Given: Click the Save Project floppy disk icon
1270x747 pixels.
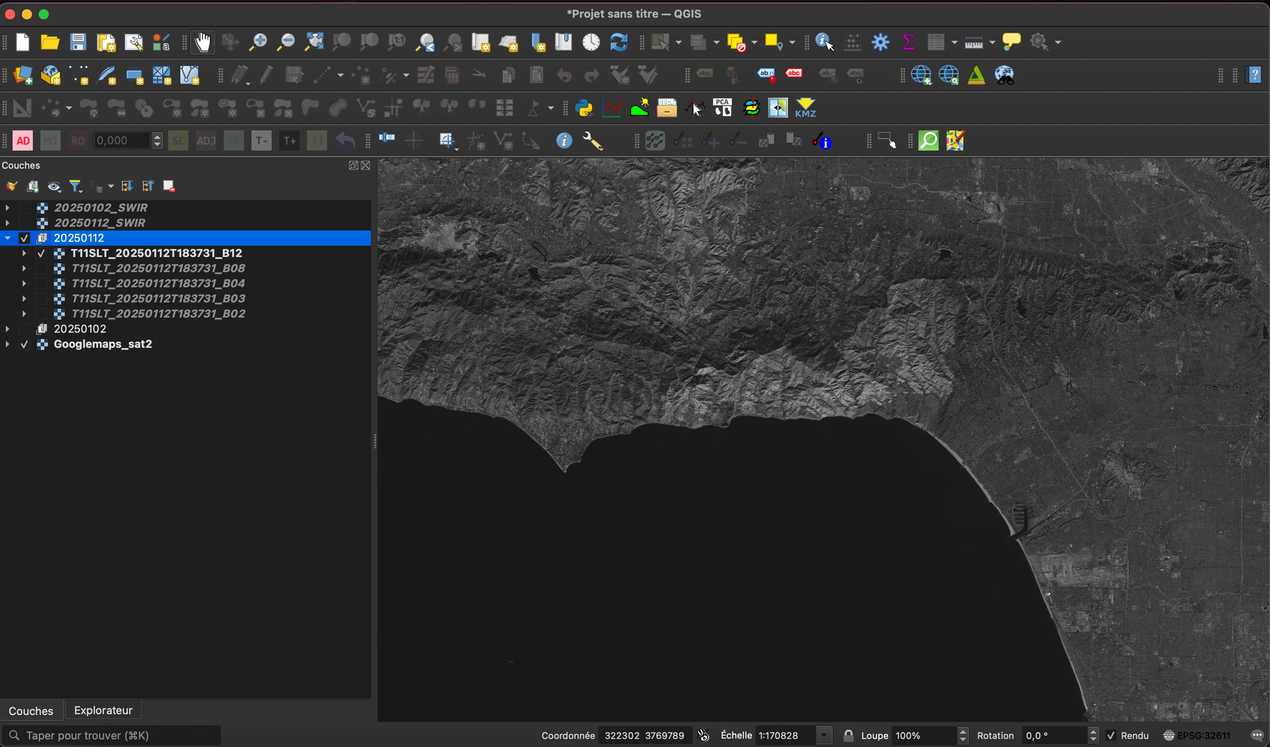Looking at the screenshot, I should (x=78, y=42).
